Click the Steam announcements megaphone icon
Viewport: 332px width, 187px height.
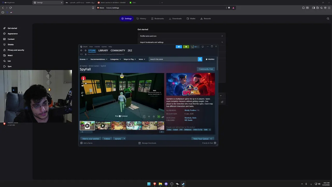(179, 47)
